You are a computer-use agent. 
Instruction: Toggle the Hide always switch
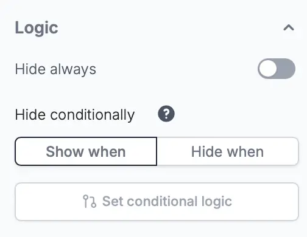pos(277,69)
